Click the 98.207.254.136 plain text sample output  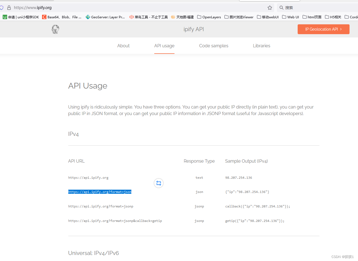click(x=239, y=178)
